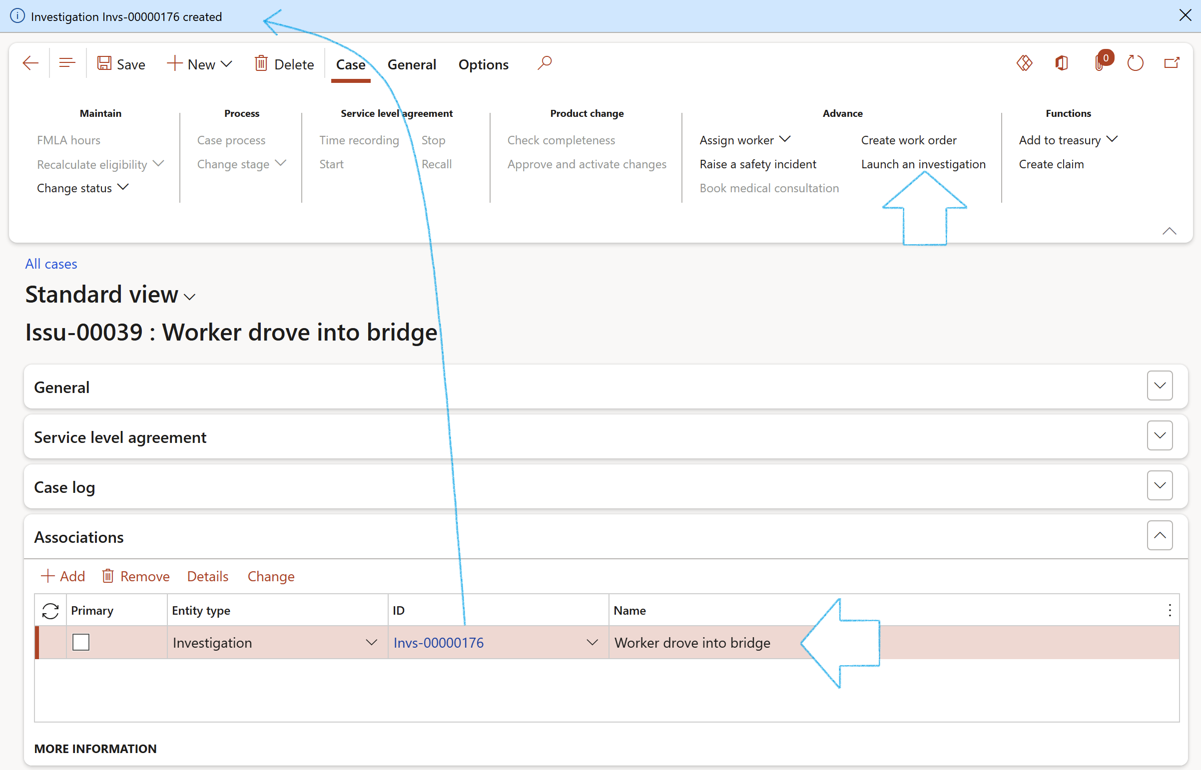Viewport: 1201px width, 770px height.
Task: Open the Entity type Investigation dropdown
Action: (x=371, y=643)
